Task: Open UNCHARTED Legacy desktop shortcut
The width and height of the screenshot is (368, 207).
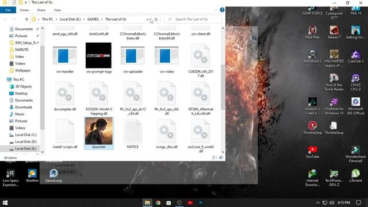Action: (x=334, y=59)
